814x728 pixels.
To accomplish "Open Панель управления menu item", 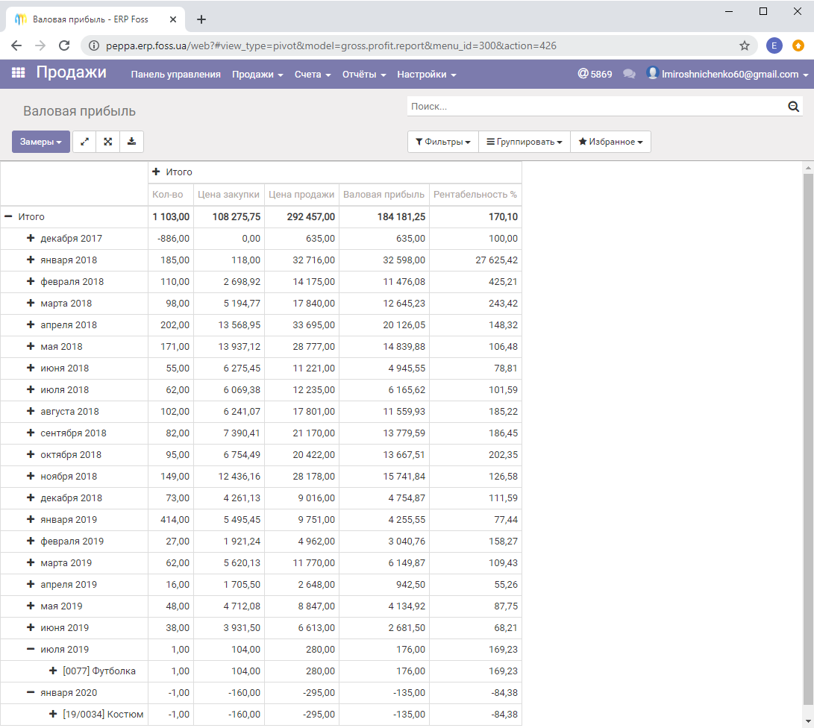I will (175, 74).
